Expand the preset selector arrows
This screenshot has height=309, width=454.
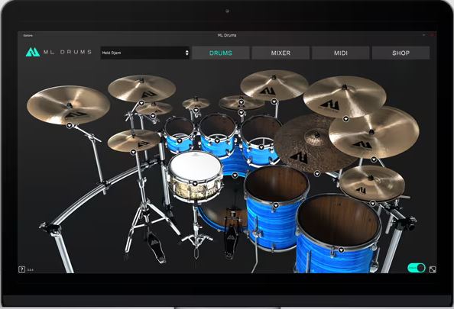(x=186, y=53)
